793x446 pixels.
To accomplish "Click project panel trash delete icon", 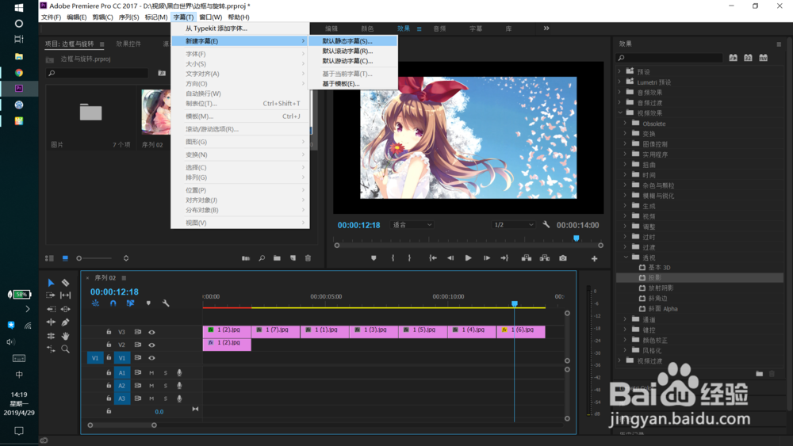I will (x=308, y=258).
